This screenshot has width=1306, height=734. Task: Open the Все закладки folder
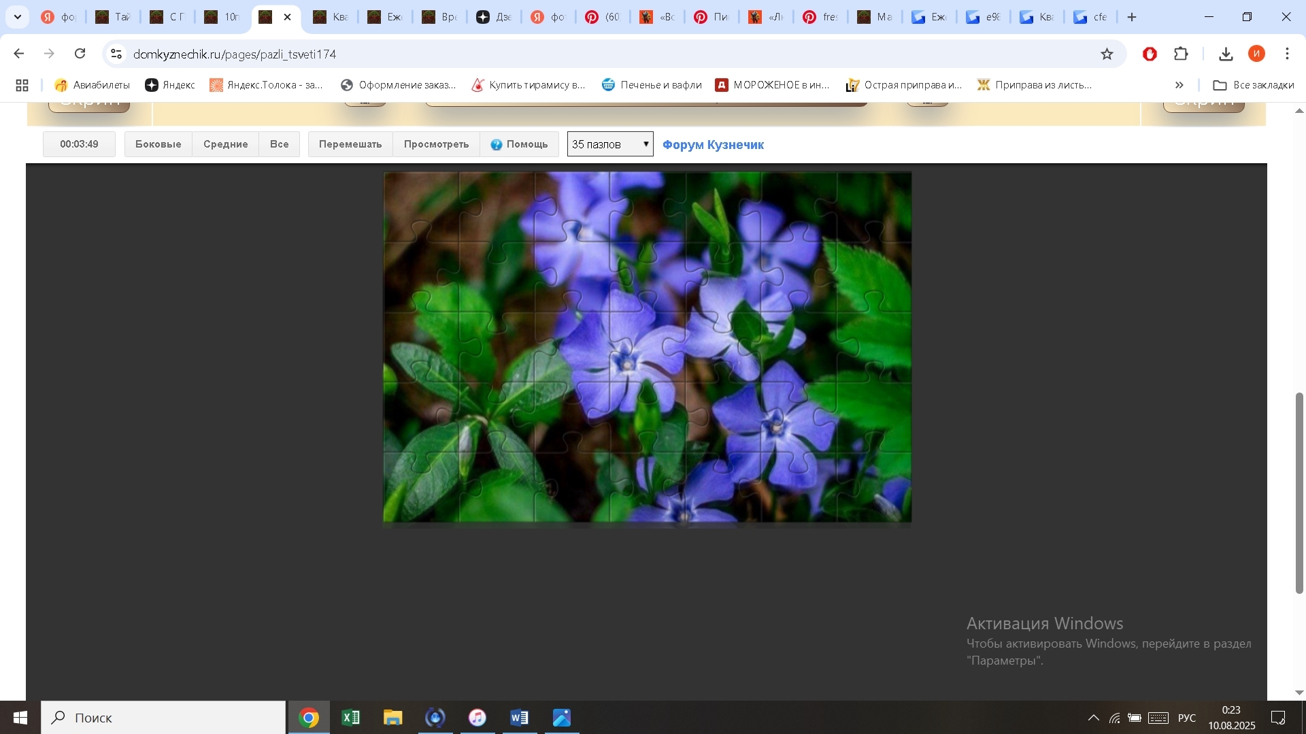click(1254, 85)
